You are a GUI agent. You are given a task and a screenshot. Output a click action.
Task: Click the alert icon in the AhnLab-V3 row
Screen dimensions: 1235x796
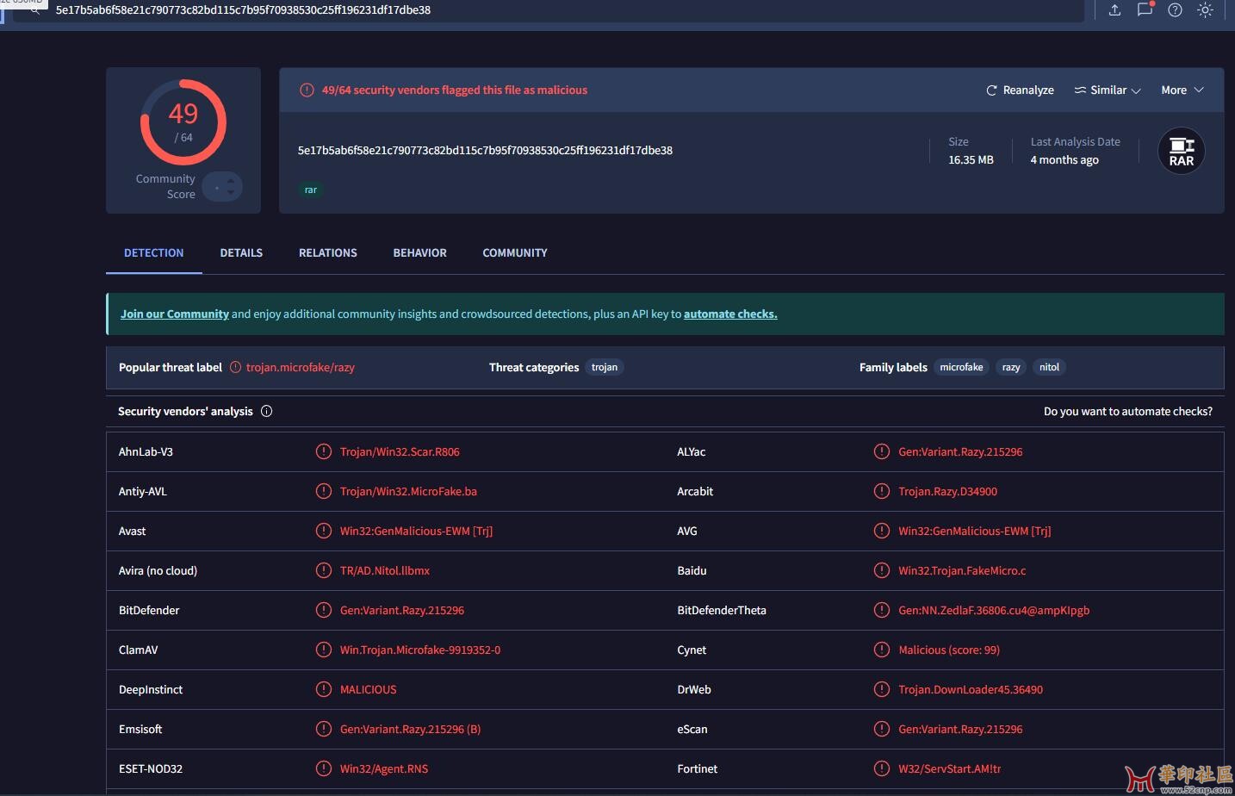pos(324,451)
